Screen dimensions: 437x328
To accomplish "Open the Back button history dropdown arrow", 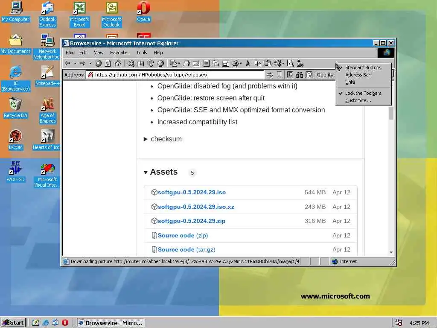I will tap(75, 64).
